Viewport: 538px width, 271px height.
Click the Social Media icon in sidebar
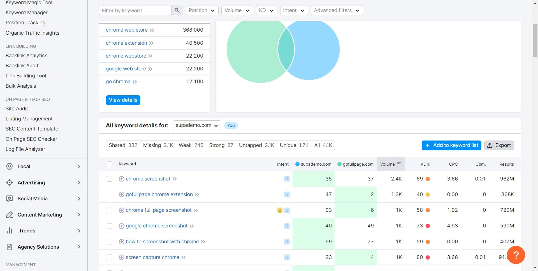coord(10,199)
